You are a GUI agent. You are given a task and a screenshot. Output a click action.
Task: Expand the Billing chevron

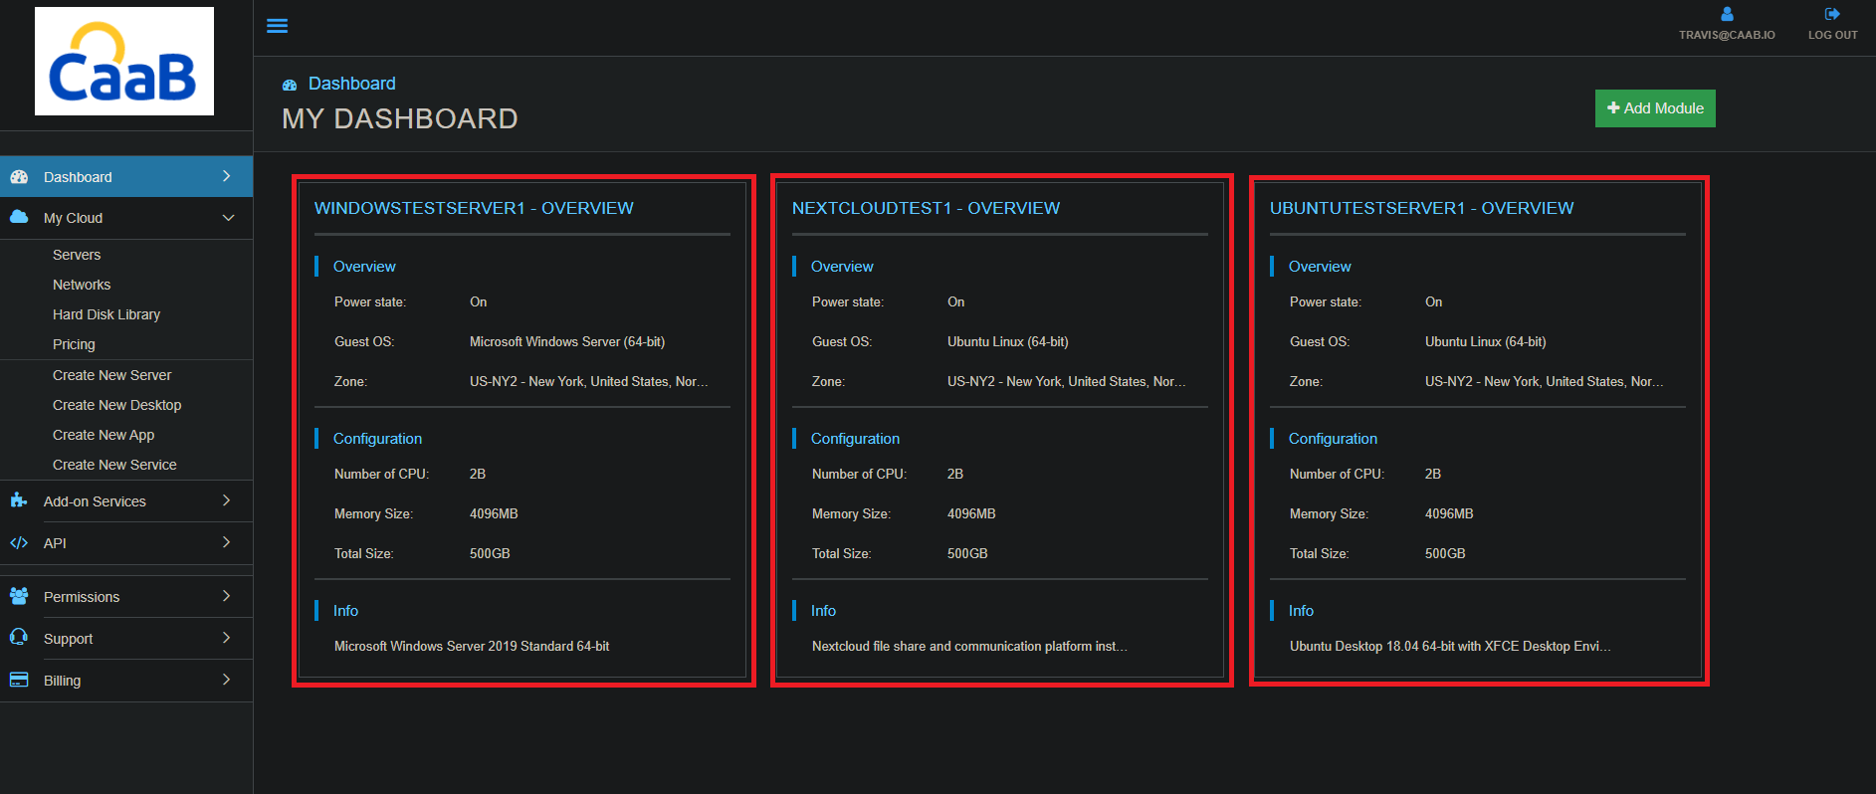(227, 680)
